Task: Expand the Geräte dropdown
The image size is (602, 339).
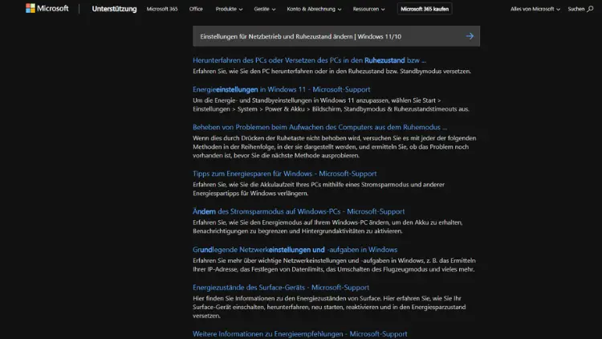Action: pyautogui.click(x=265, y=9)
